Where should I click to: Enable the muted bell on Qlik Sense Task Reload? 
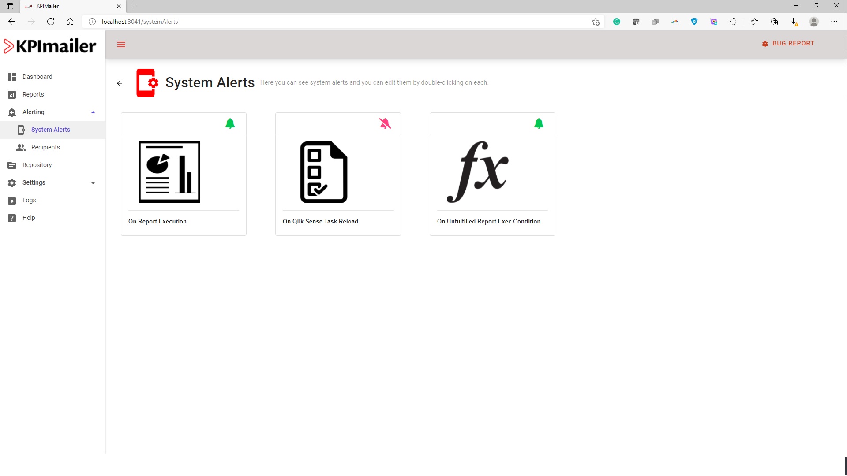385,123
